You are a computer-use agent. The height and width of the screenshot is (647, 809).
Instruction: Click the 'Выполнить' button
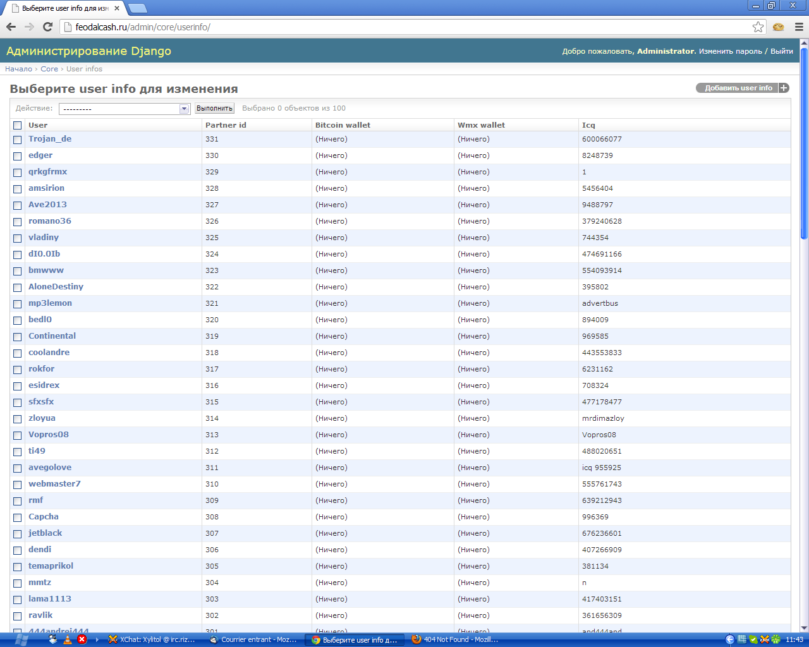point(214,109)
